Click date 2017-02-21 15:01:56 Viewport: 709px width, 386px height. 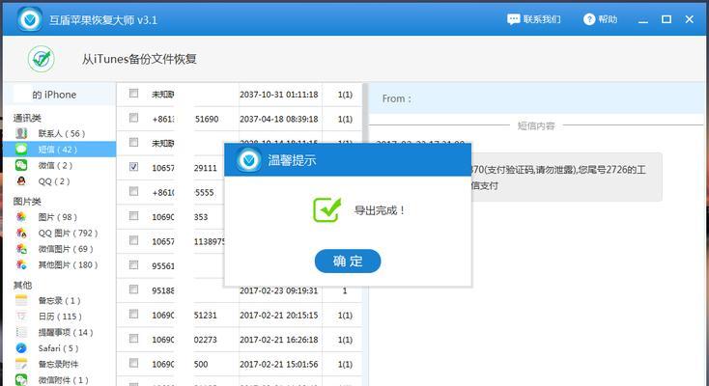[278, 364]
